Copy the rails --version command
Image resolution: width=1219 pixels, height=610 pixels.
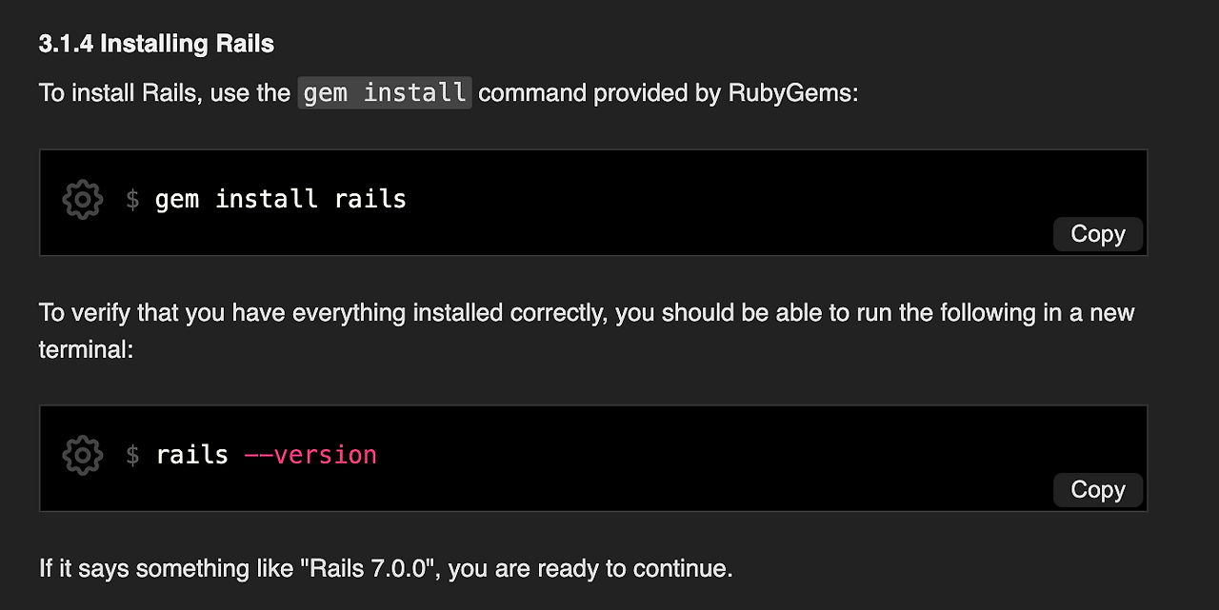point(1098,490)
